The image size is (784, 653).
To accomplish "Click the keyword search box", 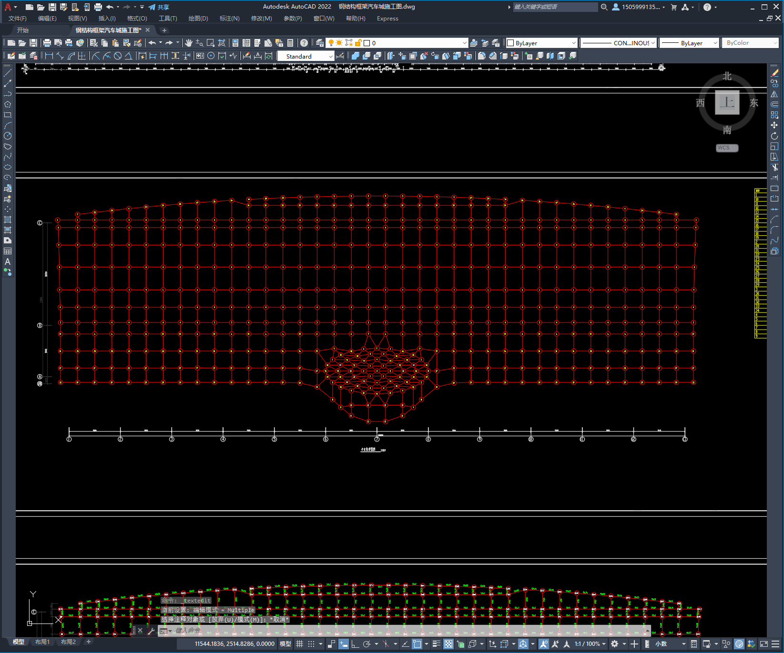I will coord(555,7).
